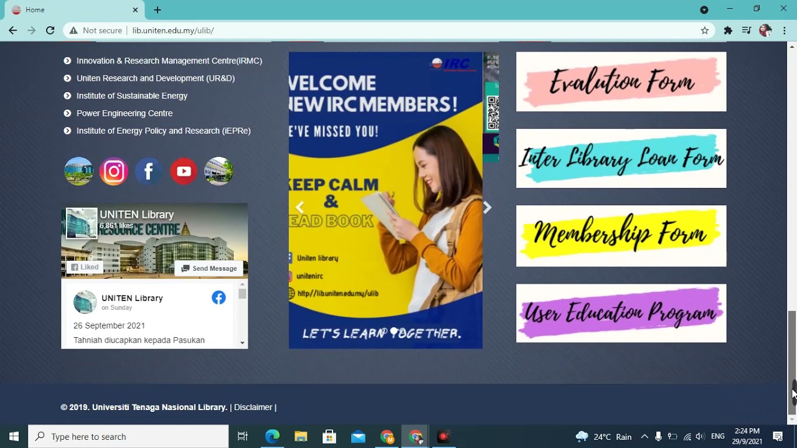
Task: Open Windows Start menu
Action: [x=14, y=436]
